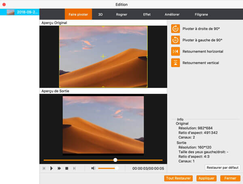Switch to the 3D tab
This screenshot has height=184, width=243.
[x=100, y=15]
